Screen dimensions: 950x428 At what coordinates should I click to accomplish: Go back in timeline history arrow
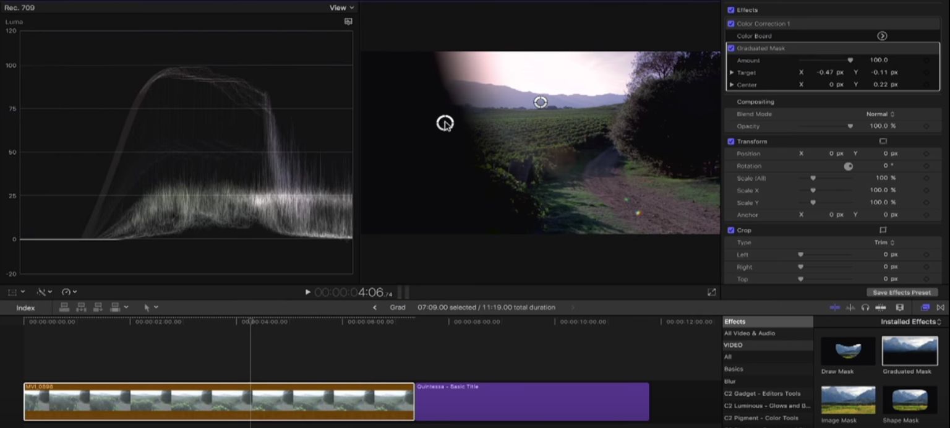tap(374, 307)
